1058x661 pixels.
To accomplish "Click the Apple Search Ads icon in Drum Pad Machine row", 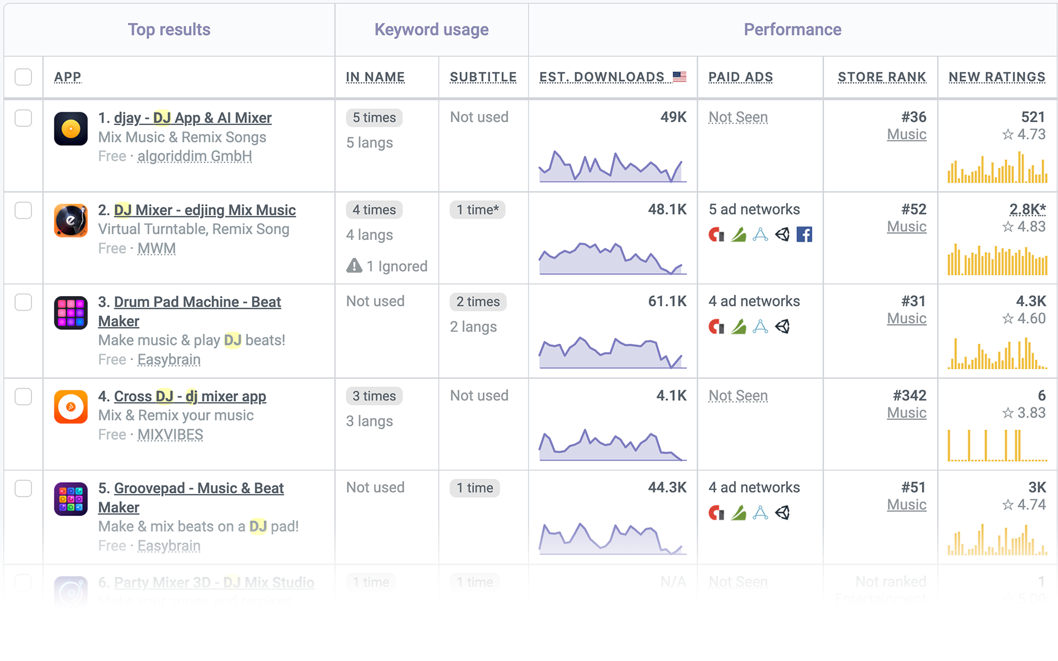I will (x=761, y=327).
